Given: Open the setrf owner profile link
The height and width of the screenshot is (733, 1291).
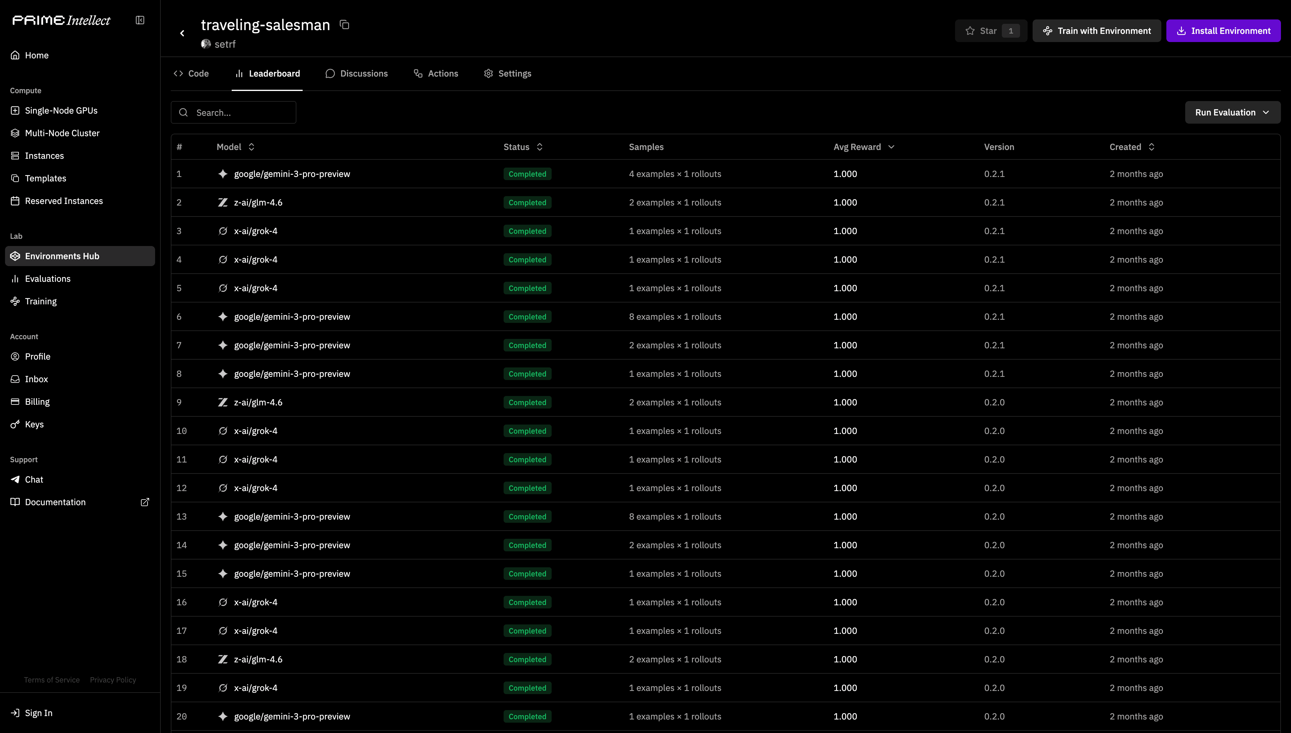Looking at the screenshot, I should (225, 44).
